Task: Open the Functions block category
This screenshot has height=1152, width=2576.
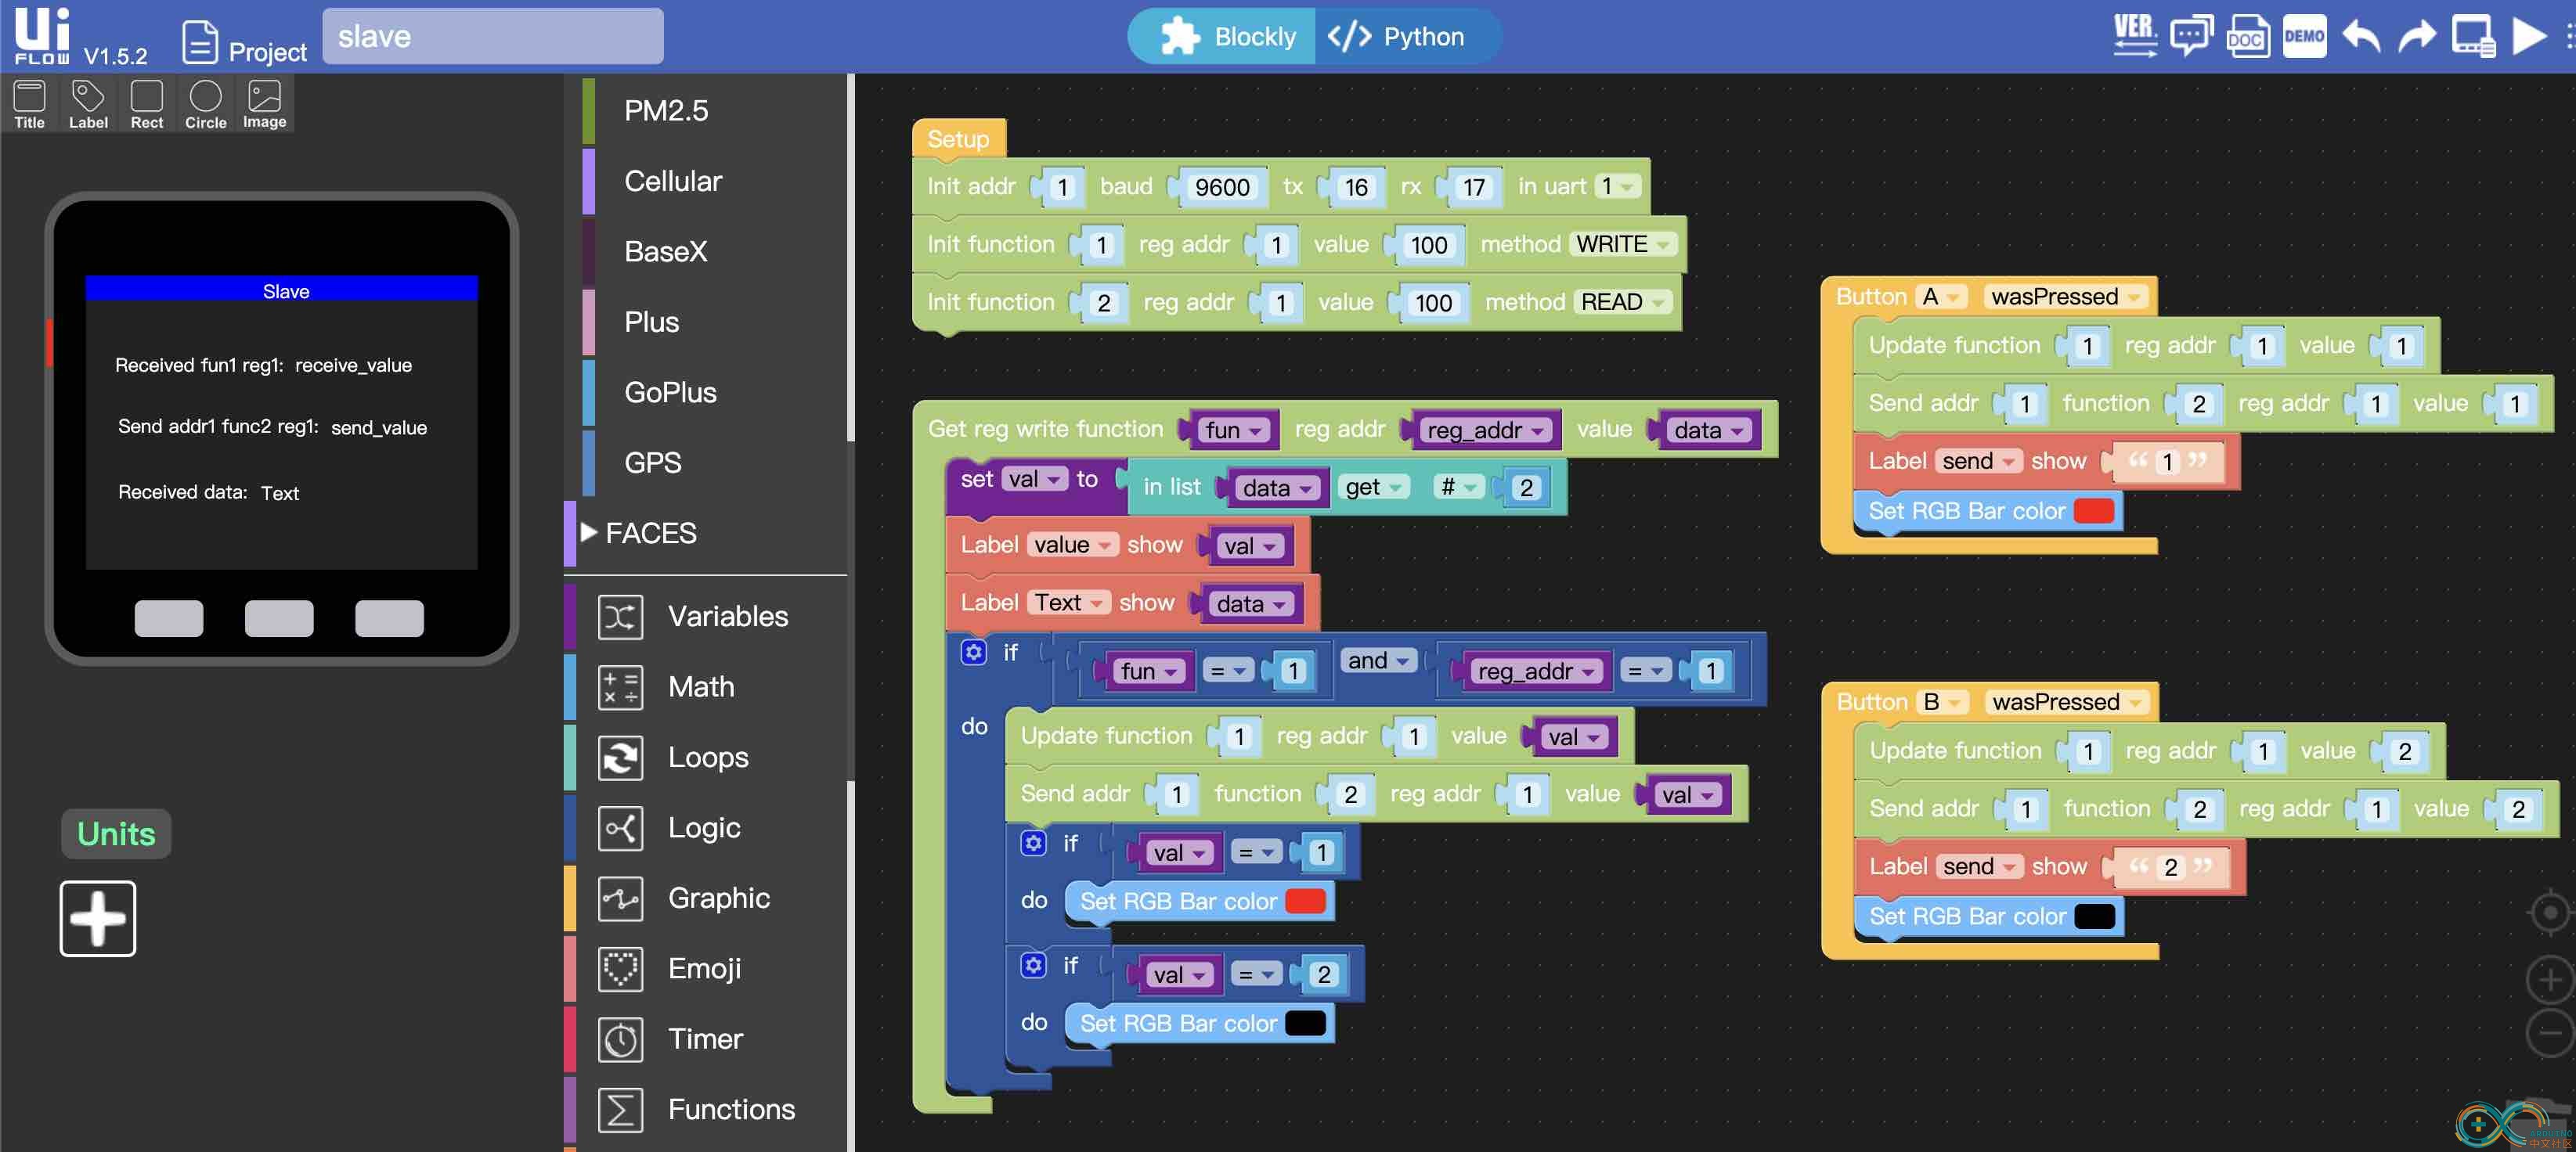Action: pos(731,1106)
